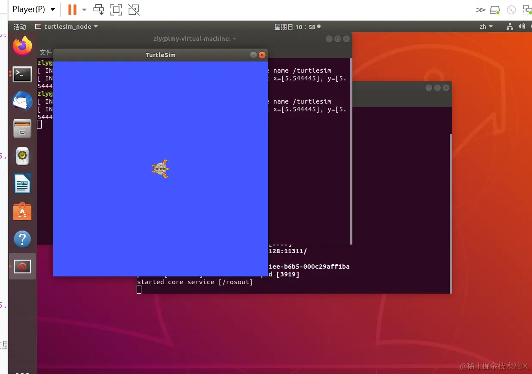This screenshot has height=374, width=532.
Task: Open Ubuntu Software from the dock
Action: [22, 211]
